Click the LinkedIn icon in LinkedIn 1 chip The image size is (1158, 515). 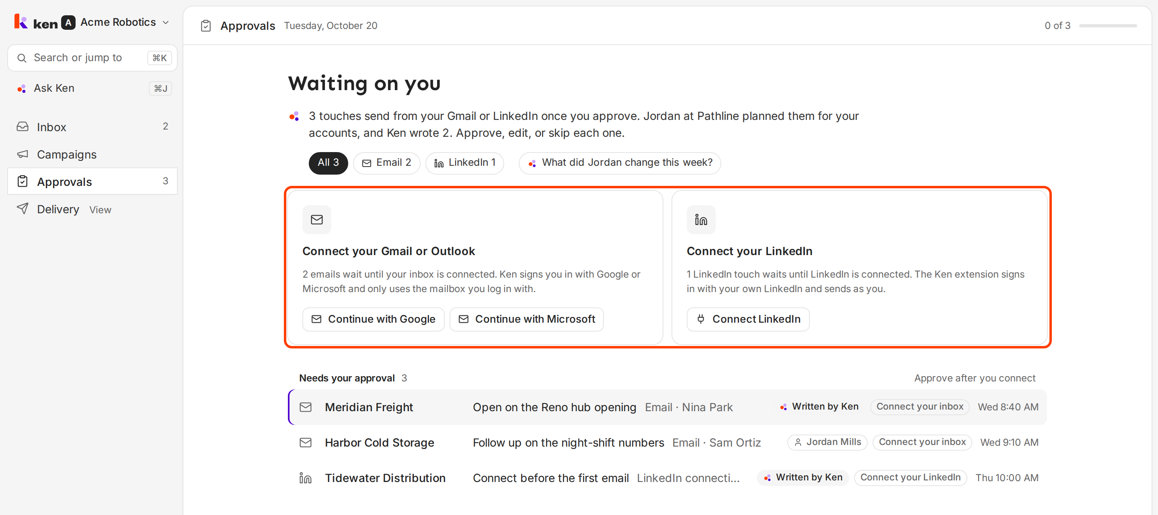click(439, 163)
